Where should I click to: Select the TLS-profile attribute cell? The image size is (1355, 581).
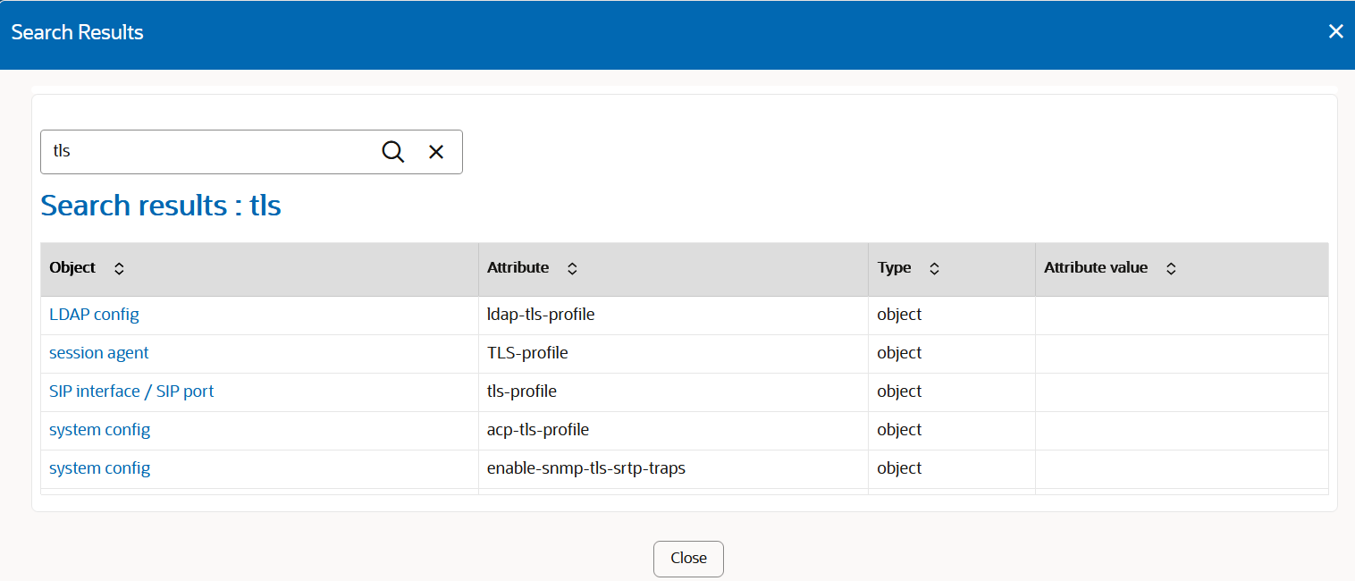(527, 352)
